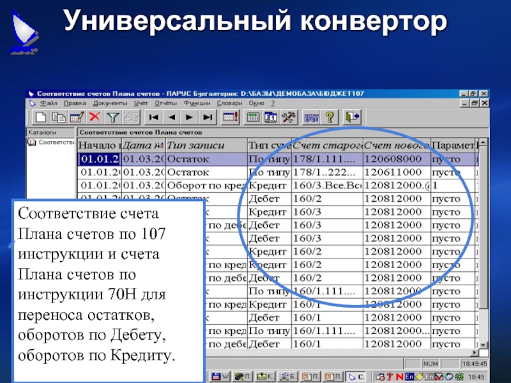511x383 pixels.
Task: Click Оборот по кред cell in third row
Action: [206, 186]
